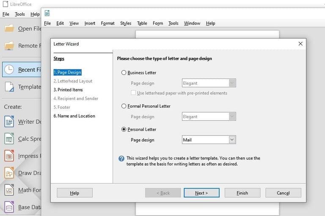Choose the Personal Letter radio button
Image resolution: width=325 pixels, height=216 pixels.
point(124,130)
